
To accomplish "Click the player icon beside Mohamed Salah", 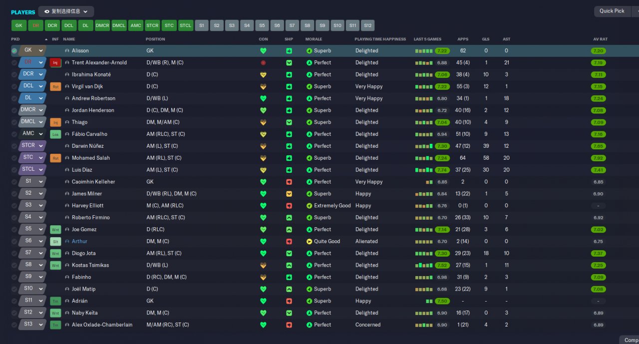I will click(x=67, y=158).
